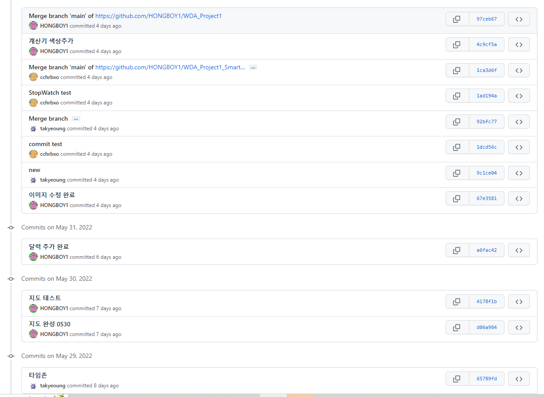The height and width of the screenshot is (397, 544).
Task: Browse the repository at commit d06a984
Action: click(x=519, y=327)
